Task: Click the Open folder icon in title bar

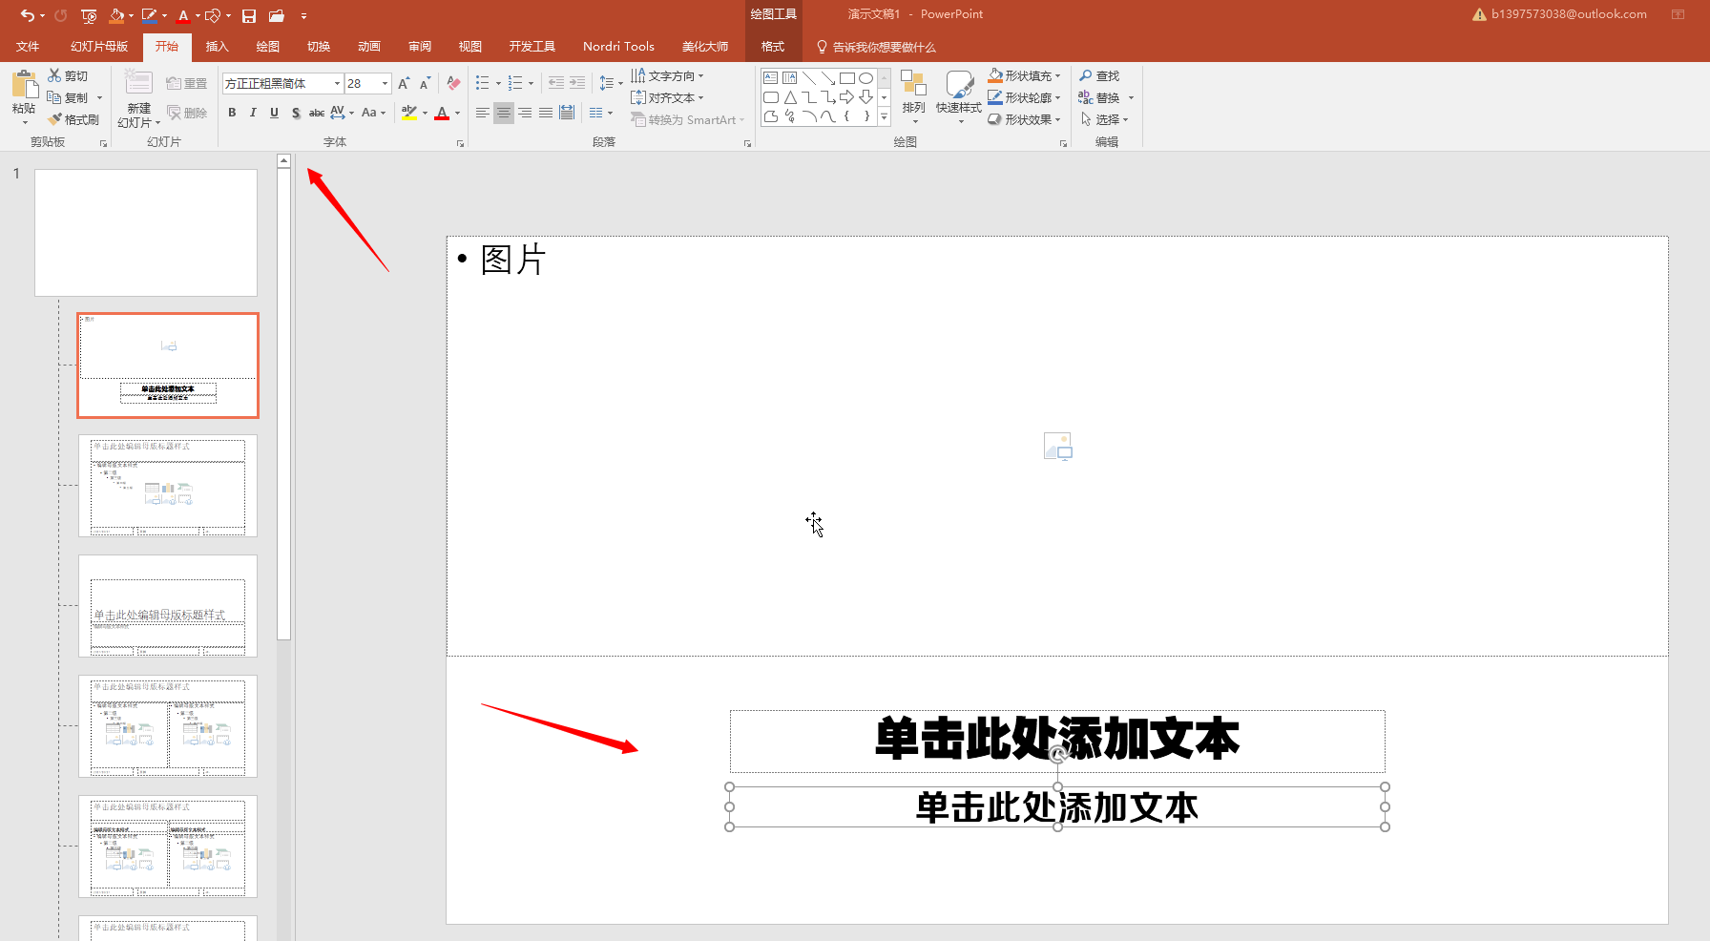Action: pyautogui.click(x=277, y=15)
